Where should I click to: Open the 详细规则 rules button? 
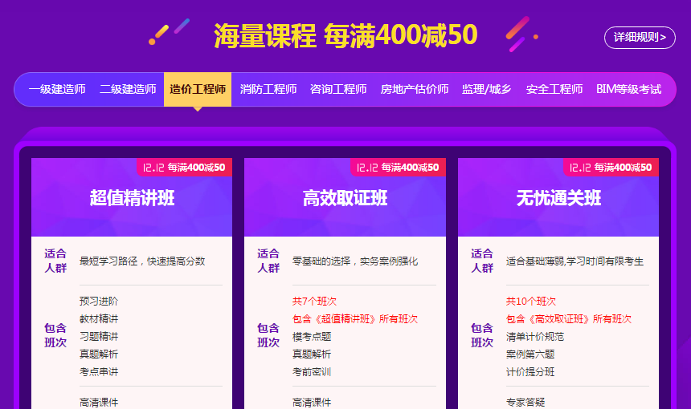point(639,37)
